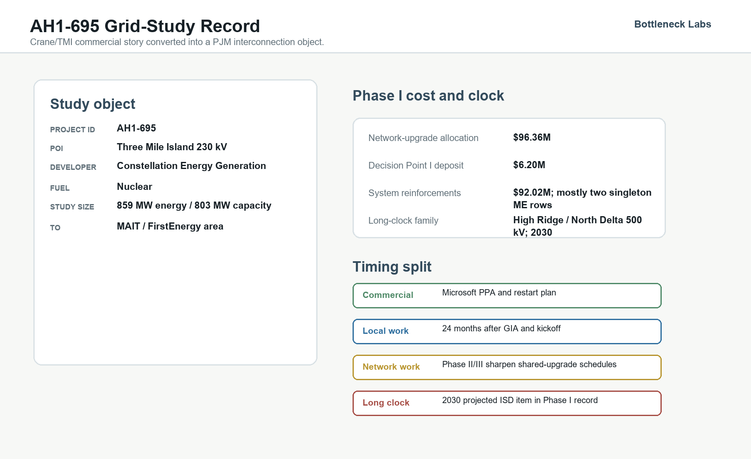Click the gold Network work label

point(391,367)
